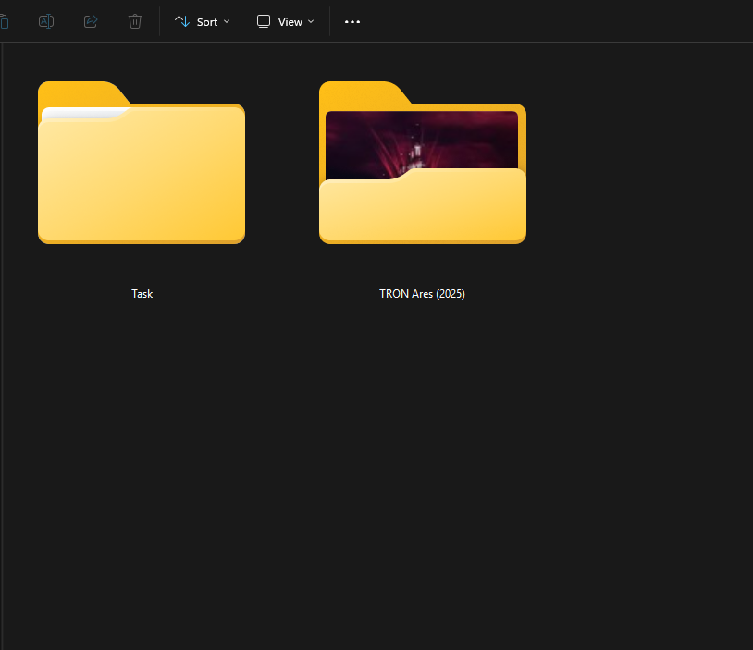The image size is (753, 650).
Task: Click the Sort up-down arrows icon
Action: [182, 21]
